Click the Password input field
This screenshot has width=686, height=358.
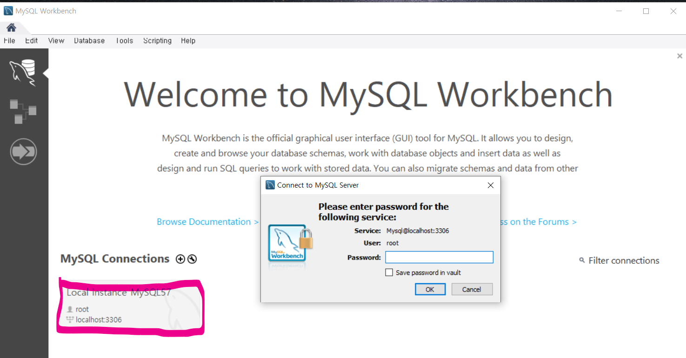(439, 257)
